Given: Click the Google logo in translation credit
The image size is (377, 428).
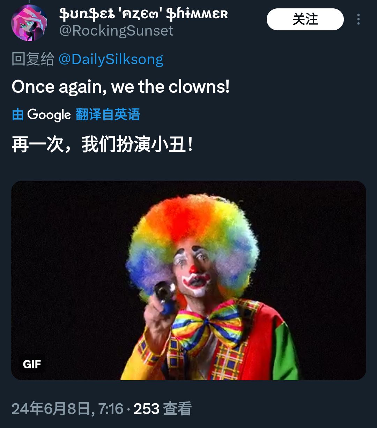Looking at the screenshot, I should pyautogui.click(x=49, y=114).
